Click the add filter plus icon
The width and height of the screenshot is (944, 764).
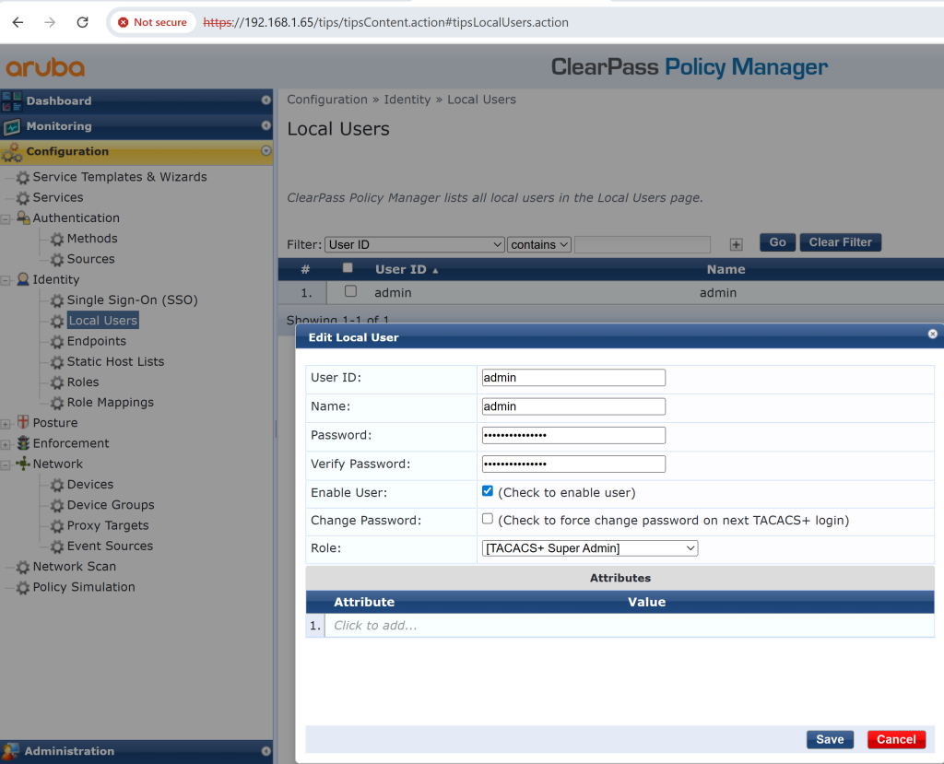[x=736, y=244]
